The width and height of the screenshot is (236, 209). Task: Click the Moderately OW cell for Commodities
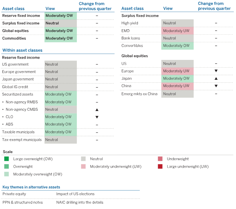pyautogui.click(x=61, y=38)
